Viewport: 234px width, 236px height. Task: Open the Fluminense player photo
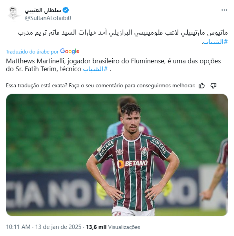point(117,155)
